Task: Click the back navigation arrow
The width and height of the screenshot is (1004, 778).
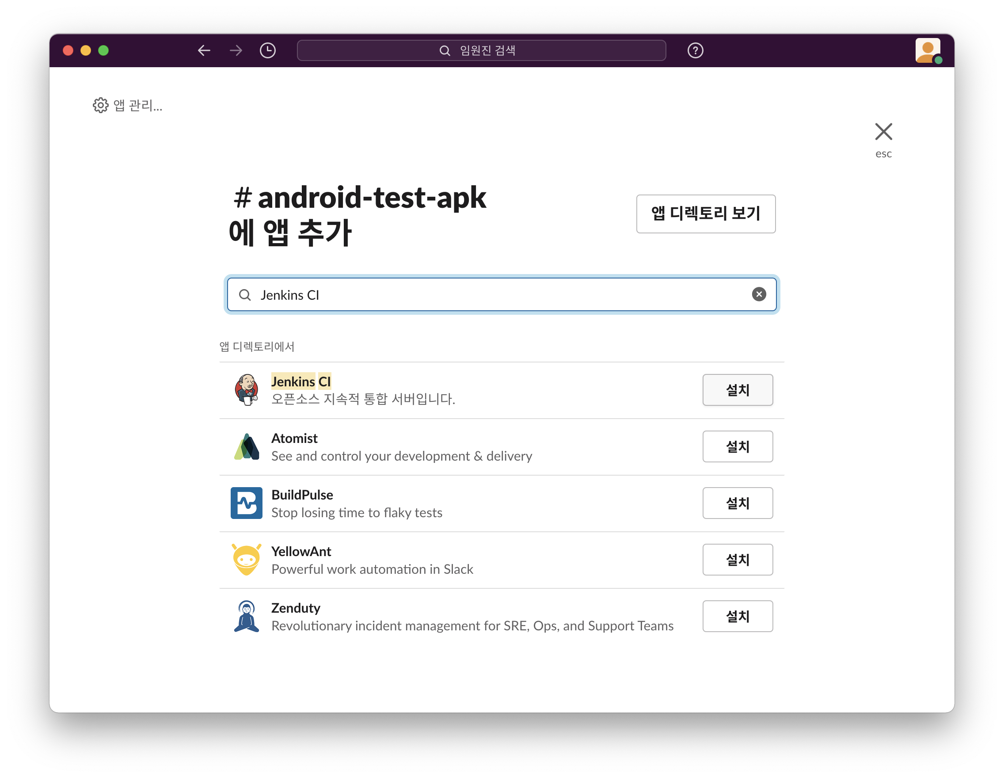Action: 204,50
